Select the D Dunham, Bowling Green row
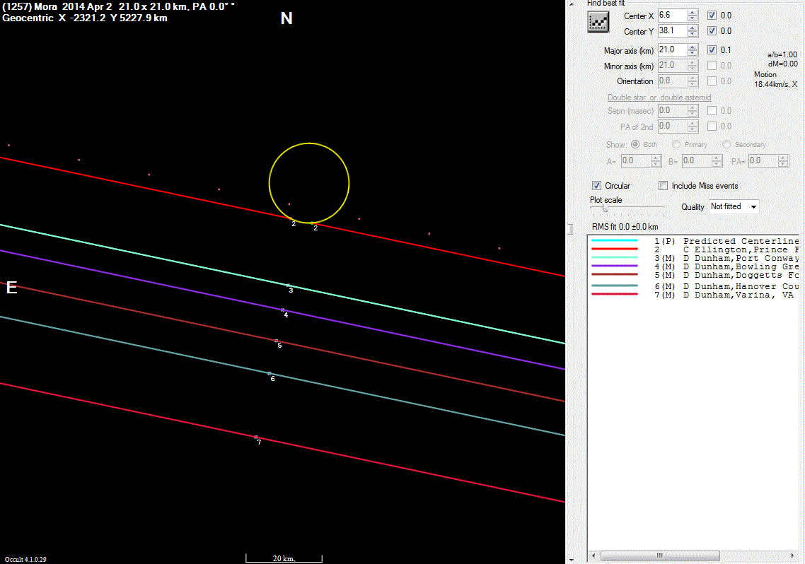805x564 pixels. (x=695, y=266)
